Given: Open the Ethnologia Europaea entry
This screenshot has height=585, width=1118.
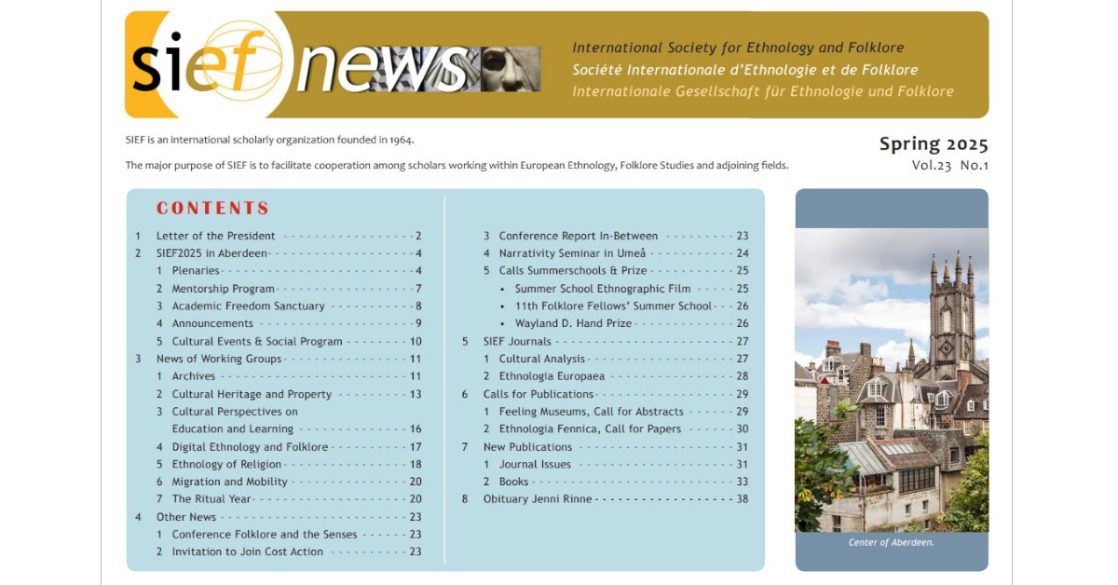Looking at the screenshot, I should click(x=552, y=376).
